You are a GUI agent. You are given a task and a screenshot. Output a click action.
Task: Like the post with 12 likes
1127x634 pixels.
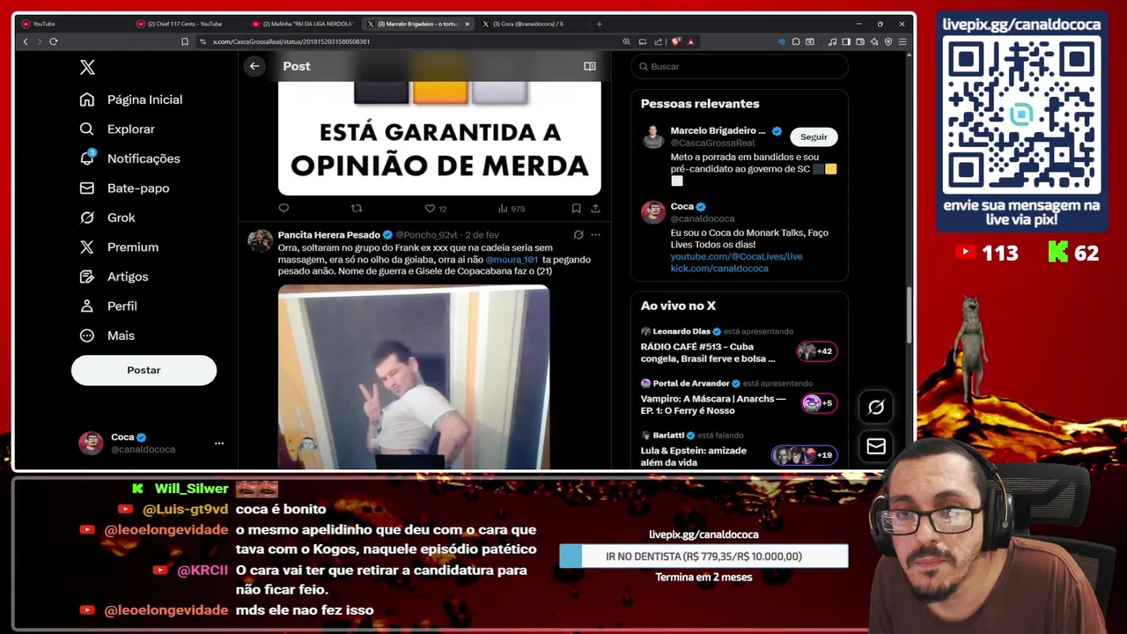click(436, 209)
